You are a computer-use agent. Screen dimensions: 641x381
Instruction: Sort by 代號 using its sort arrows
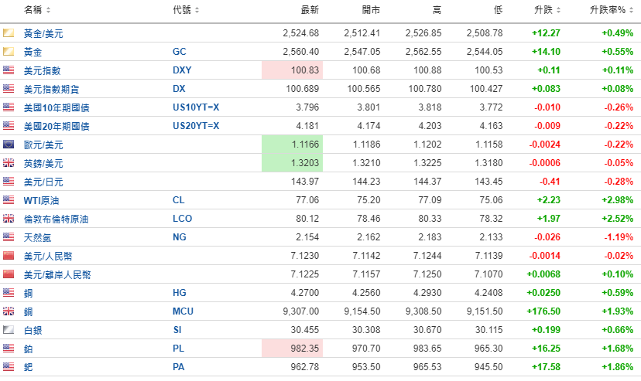pos(197,11)
